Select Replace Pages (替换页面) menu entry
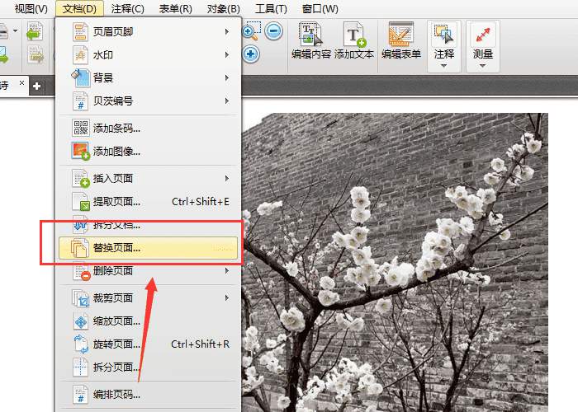This screenshot has height=412, width=578. point(148,247)
